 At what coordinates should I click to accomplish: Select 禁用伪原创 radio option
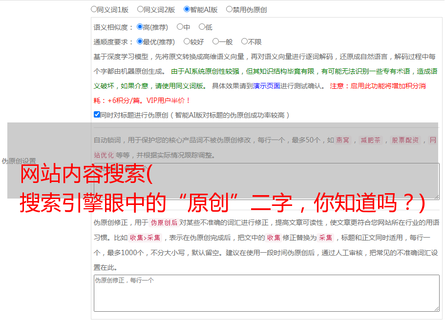click(229, 9)
